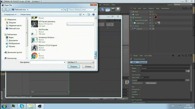The width and height of the screenshot is (195, 109).
Task: Click the blue deformer icon in Cinema 4D toolbar
Action: [103, 9]
